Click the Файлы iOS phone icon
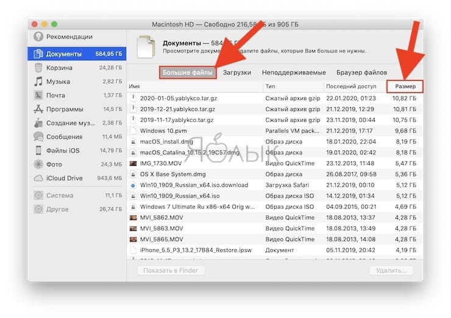 click(38, 150)
